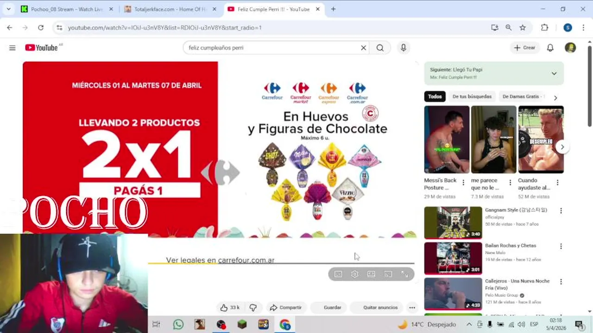Like the video with 33 k likes
The width and height of the screenshot is (593, 333).
click(230, 308)
